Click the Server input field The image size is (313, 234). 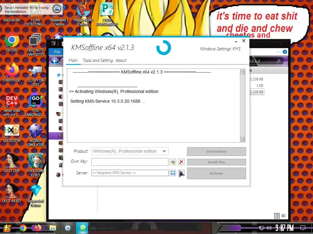click(130, 173)
